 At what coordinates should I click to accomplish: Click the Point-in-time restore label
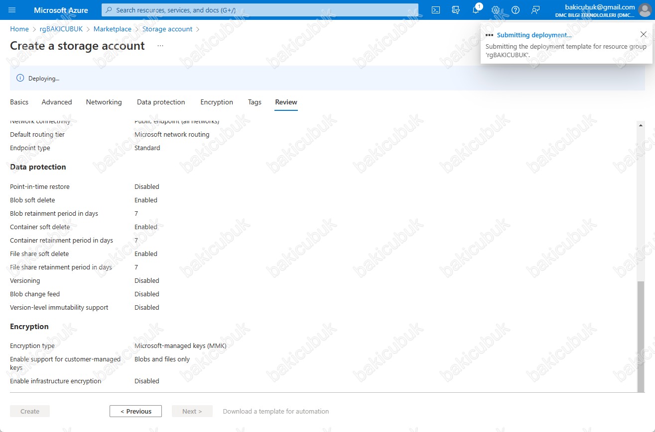pos(40,187)
